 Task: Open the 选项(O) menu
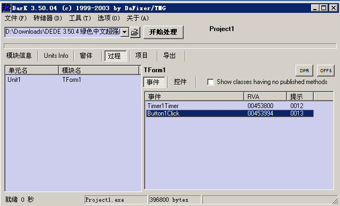(x=109, y=18)
